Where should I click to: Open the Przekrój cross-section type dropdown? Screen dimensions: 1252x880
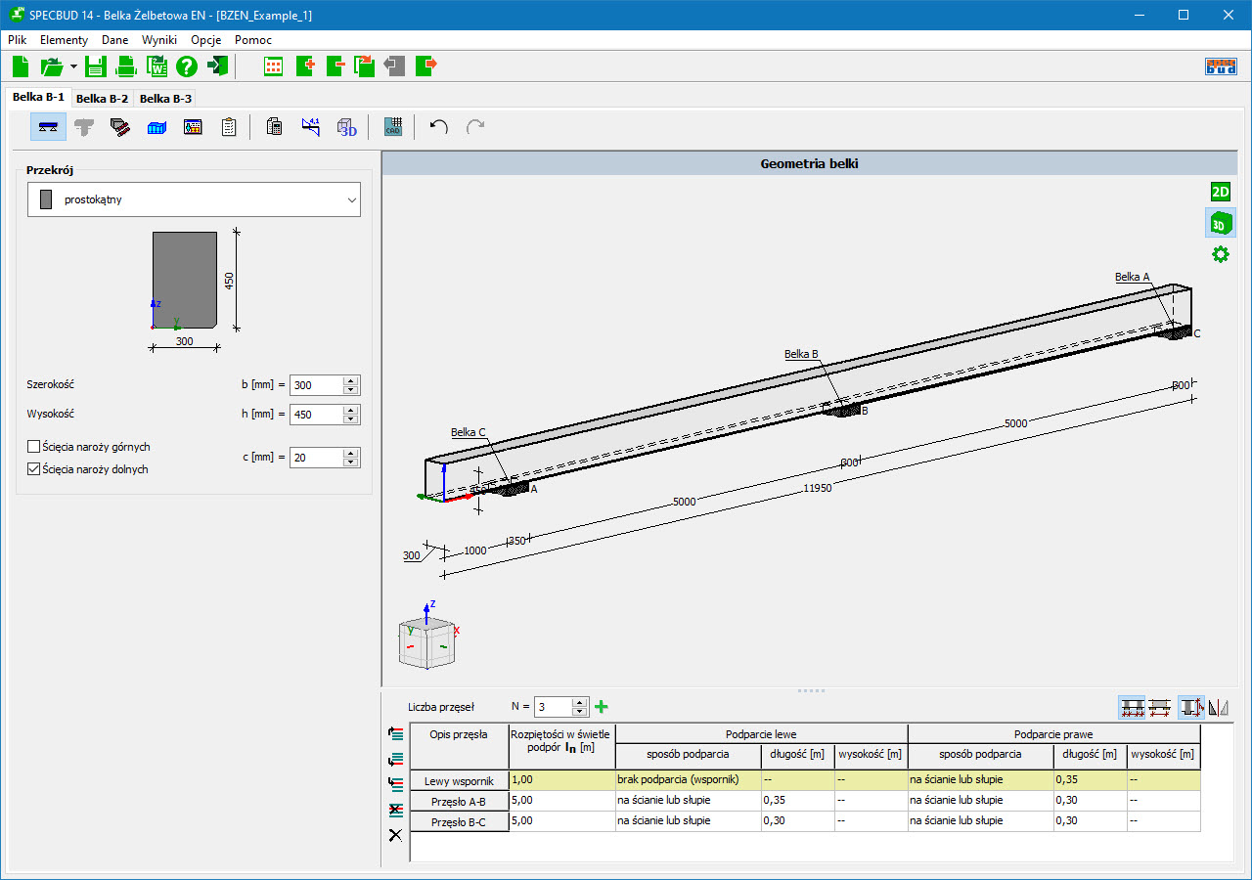[194, 199]
